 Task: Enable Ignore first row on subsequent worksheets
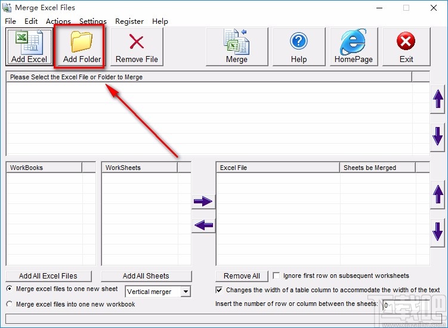coord(276,276)
